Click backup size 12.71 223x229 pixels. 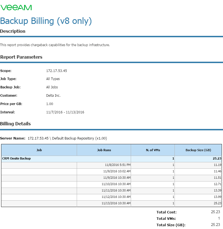pyautogui.click(x=217, y=184)
